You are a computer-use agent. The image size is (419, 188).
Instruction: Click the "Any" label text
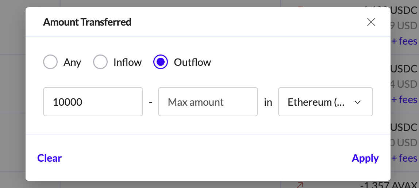point(72,63)
